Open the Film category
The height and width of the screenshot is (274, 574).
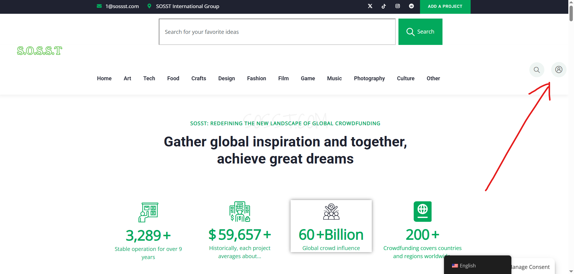(283, 78)
